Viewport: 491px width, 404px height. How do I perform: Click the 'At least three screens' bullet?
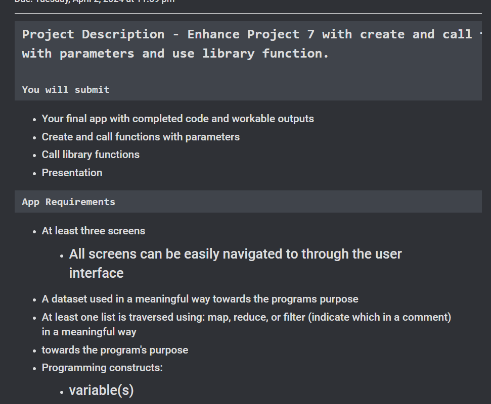click(x=93, y=230)
